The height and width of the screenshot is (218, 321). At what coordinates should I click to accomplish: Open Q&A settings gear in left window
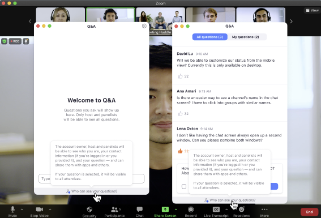[144, 26]
